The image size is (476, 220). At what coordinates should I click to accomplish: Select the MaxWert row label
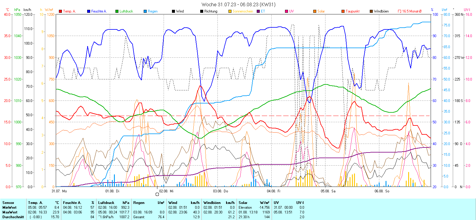[10, 212]
